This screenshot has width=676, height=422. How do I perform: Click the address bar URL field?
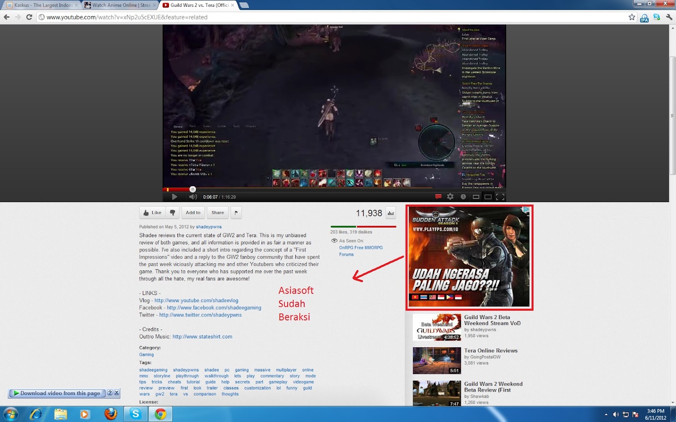click(332, 17)
